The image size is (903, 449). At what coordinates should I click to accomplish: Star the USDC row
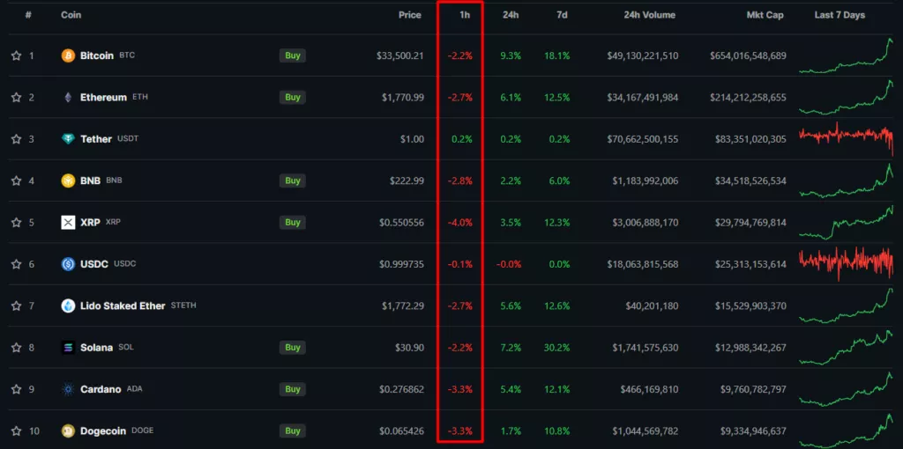click(x=16, y=264)
